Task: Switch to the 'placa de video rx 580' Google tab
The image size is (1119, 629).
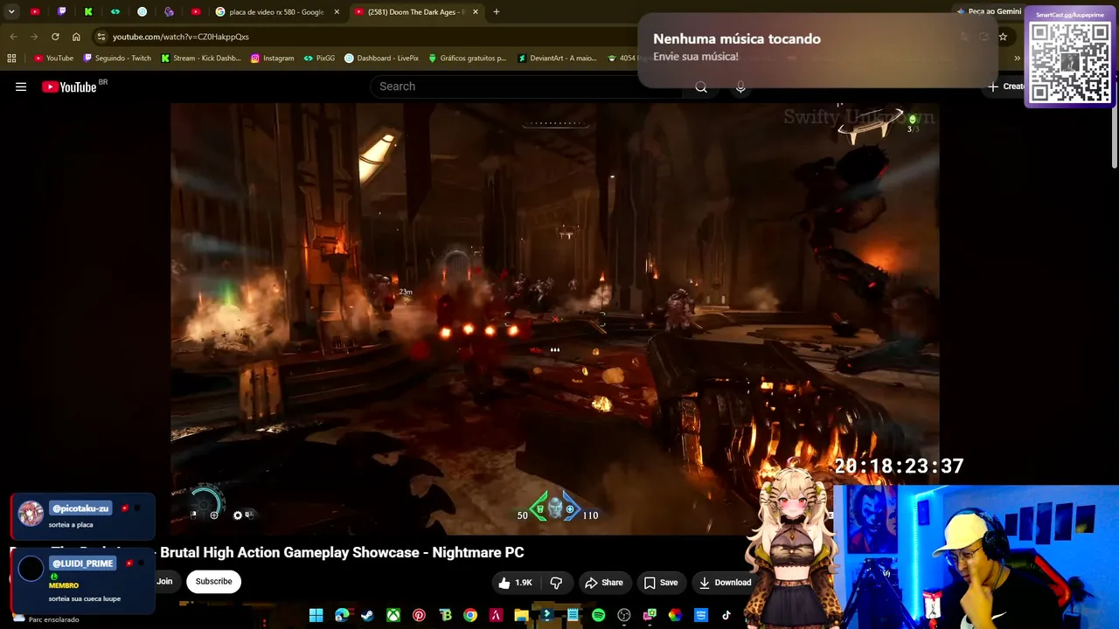Action: tap(278, 12)
